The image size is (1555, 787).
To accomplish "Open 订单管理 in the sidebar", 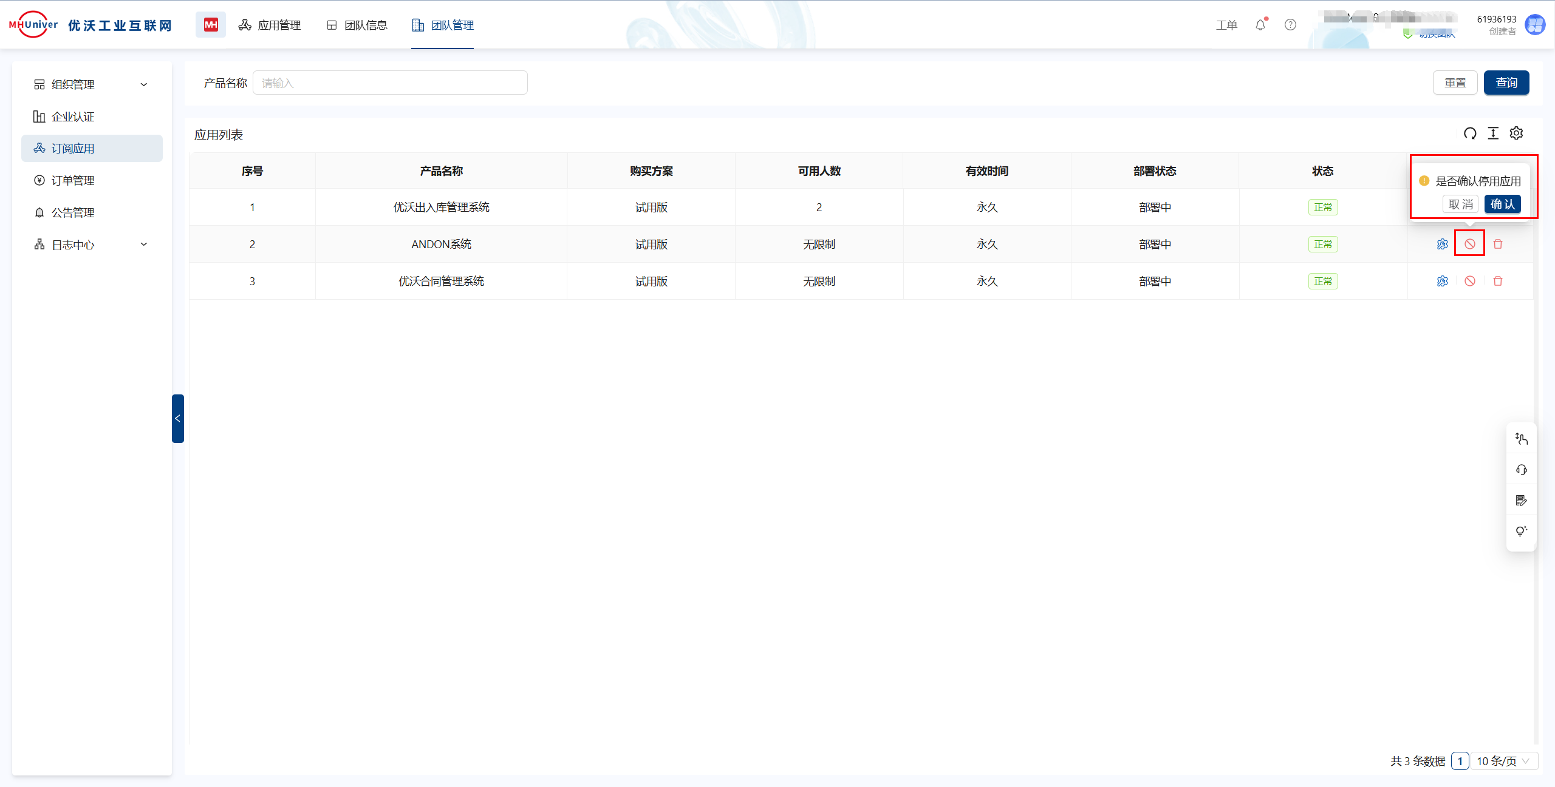I will coord(73,180).
